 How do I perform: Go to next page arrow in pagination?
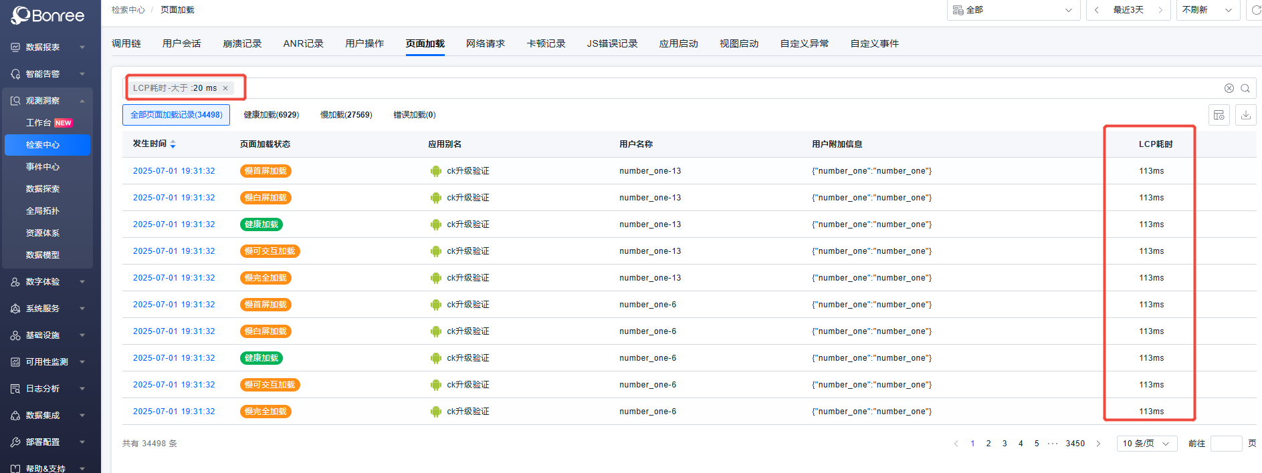point(1098,444)
